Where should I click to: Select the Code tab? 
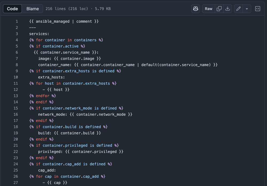[12, 9]
